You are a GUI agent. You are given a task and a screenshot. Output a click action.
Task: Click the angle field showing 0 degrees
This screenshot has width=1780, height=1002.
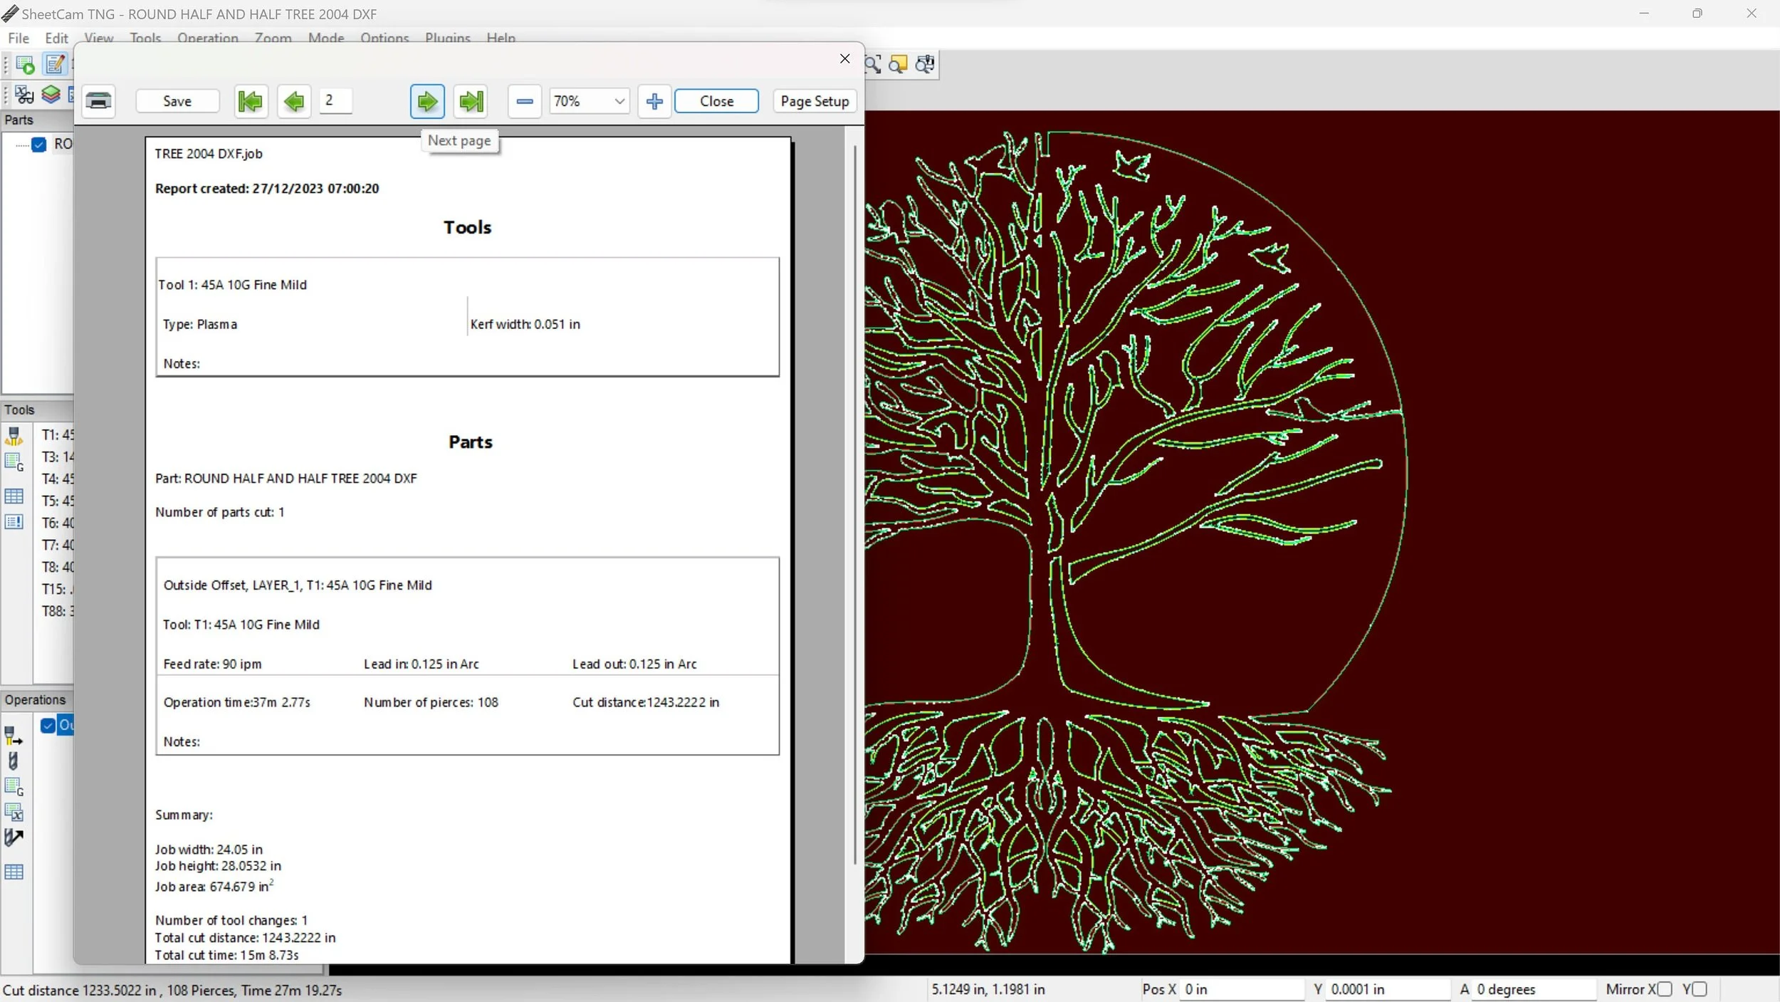click(1534, 989)
